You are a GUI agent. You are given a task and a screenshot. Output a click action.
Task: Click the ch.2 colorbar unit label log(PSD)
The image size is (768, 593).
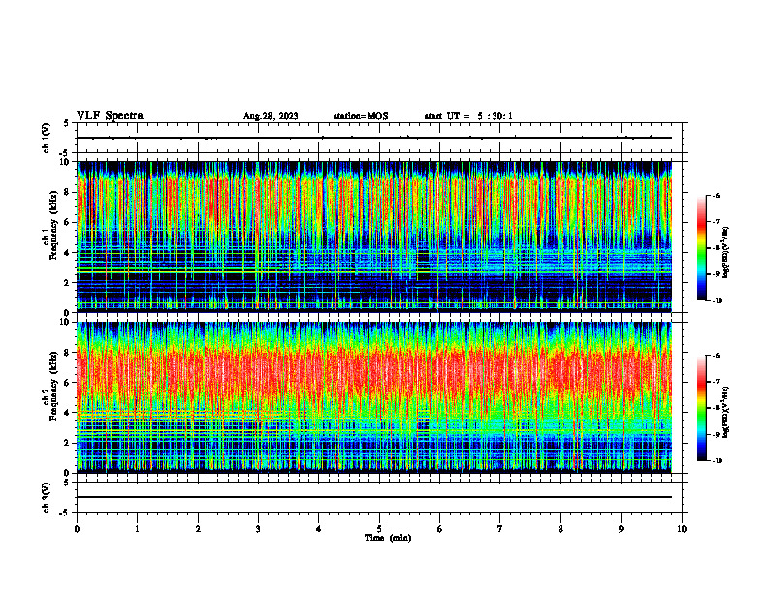726,412
